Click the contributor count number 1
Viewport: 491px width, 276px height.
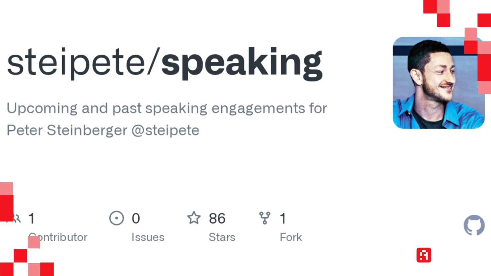tap(31, 218)
